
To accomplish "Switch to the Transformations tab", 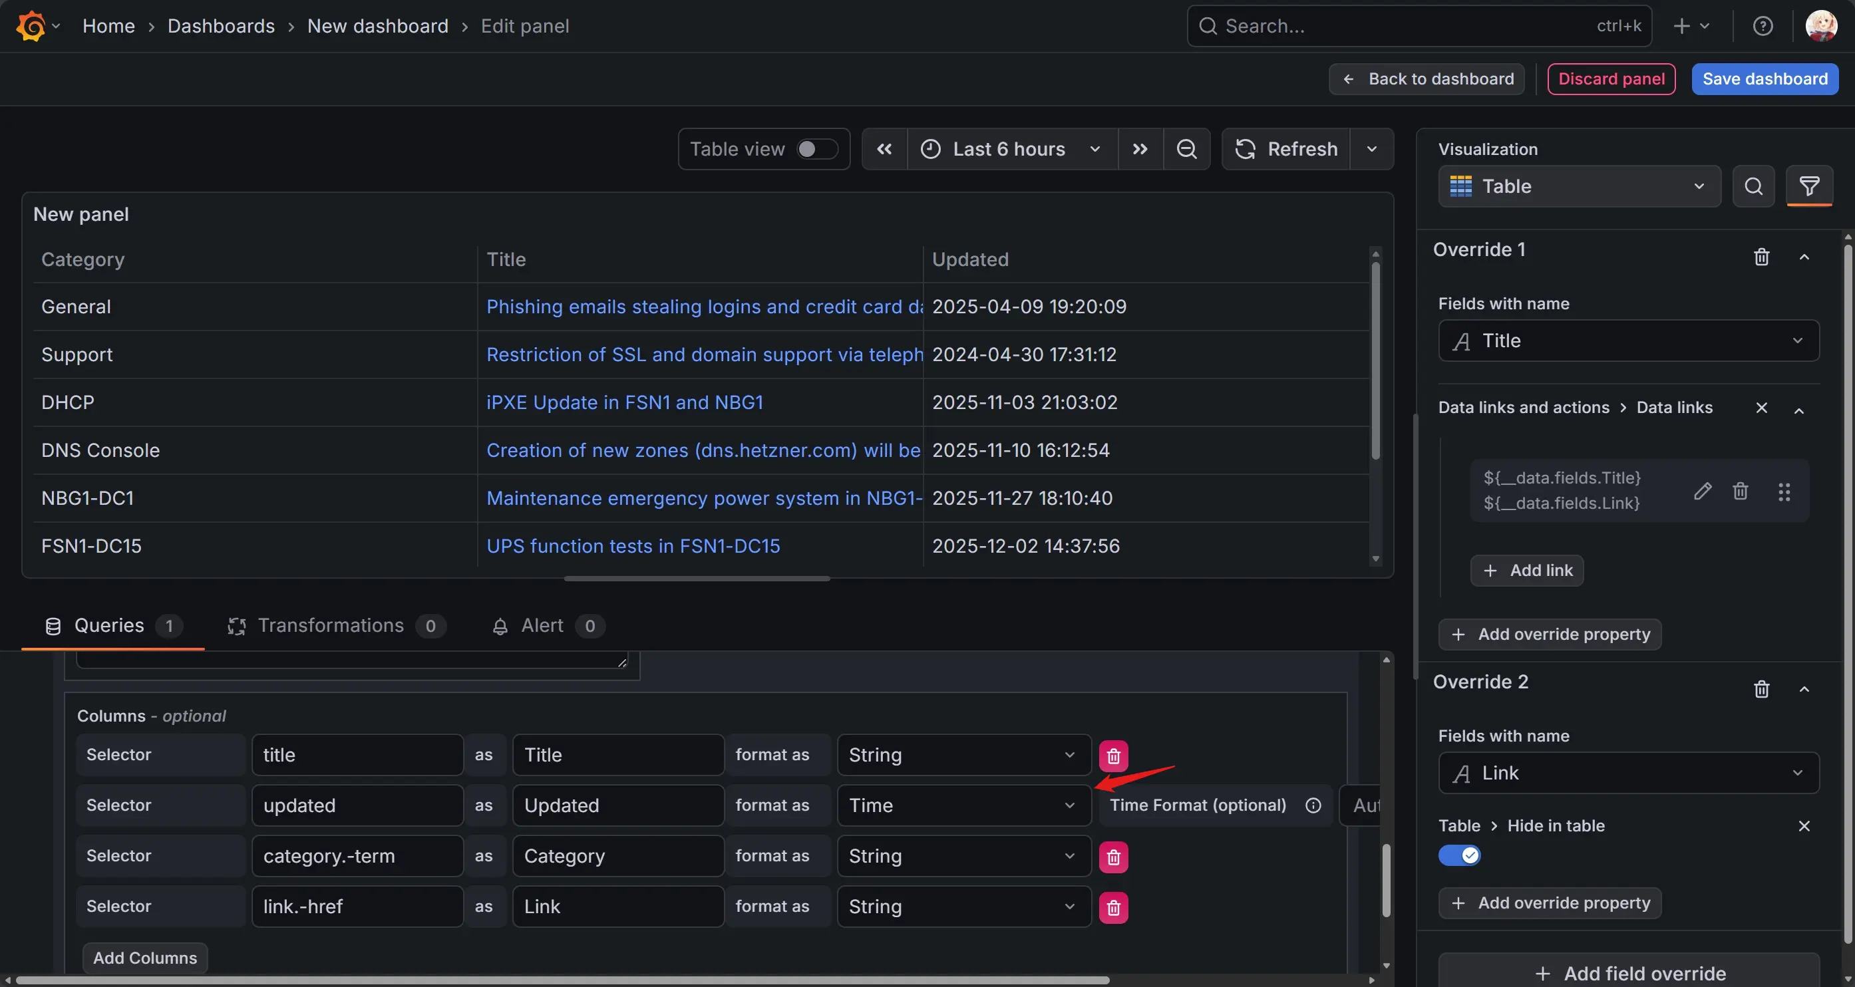I will (x=331, y=626).
